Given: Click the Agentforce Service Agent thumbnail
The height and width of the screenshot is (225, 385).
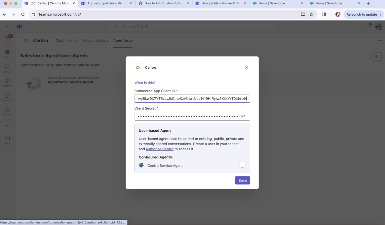Looking at the screenshot, I should (x=34, y=83).
